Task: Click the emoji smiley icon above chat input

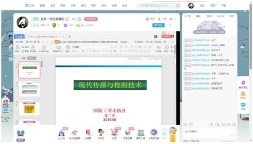Action: click(186, 124)
